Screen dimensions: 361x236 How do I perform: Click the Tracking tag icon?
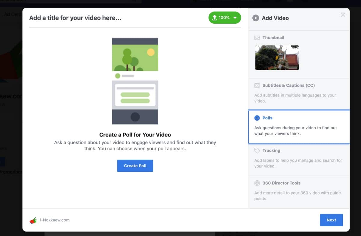(x=257, y=150)
